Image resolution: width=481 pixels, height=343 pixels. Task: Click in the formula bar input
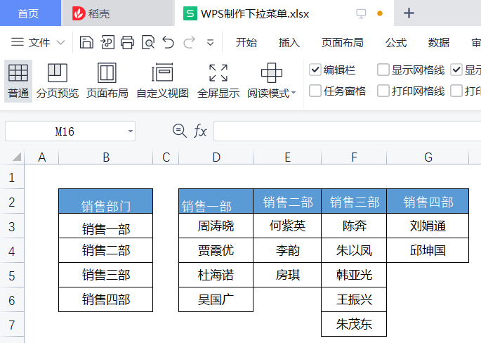348,131
